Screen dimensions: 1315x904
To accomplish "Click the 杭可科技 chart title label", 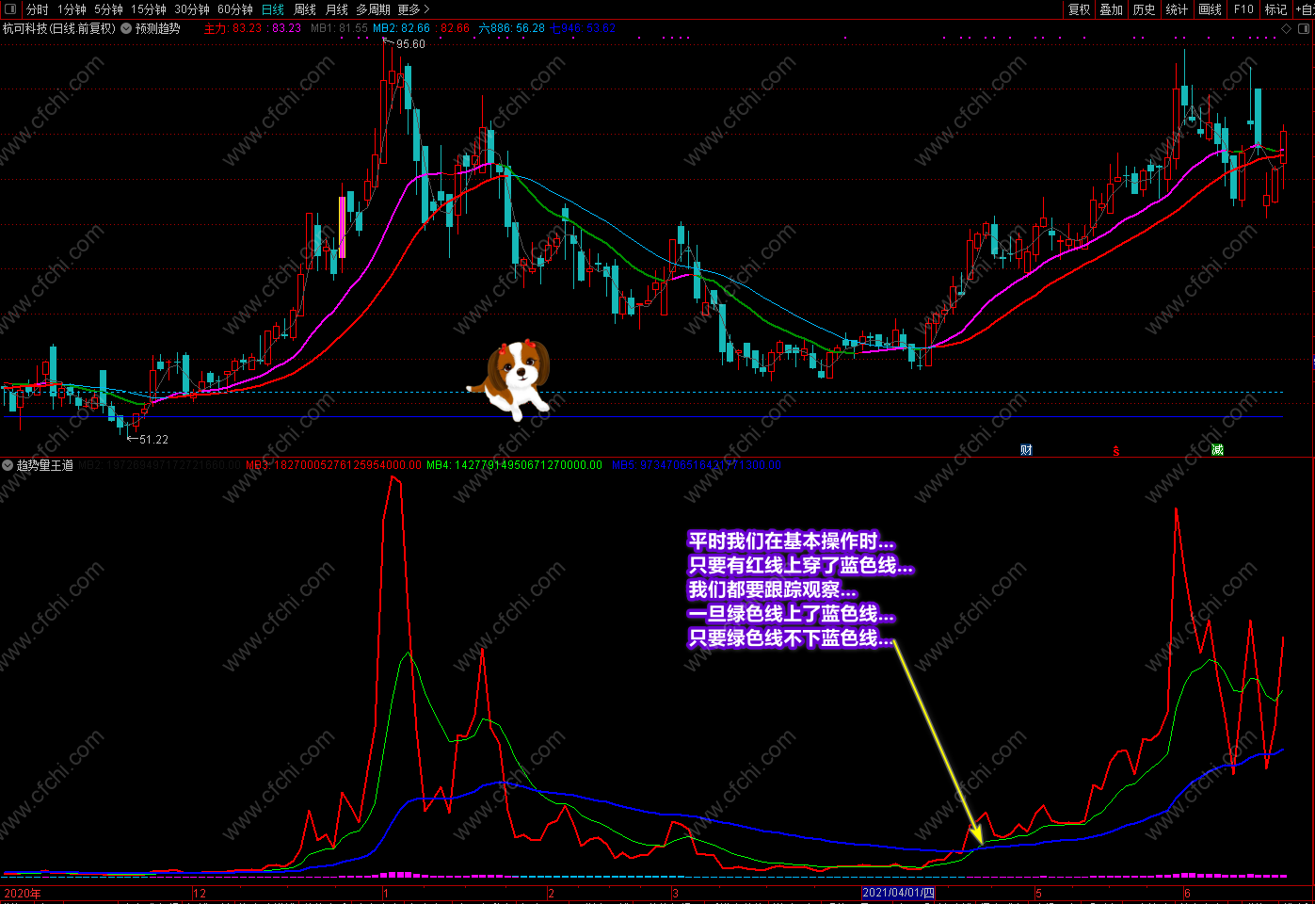I will pos(58,28).
